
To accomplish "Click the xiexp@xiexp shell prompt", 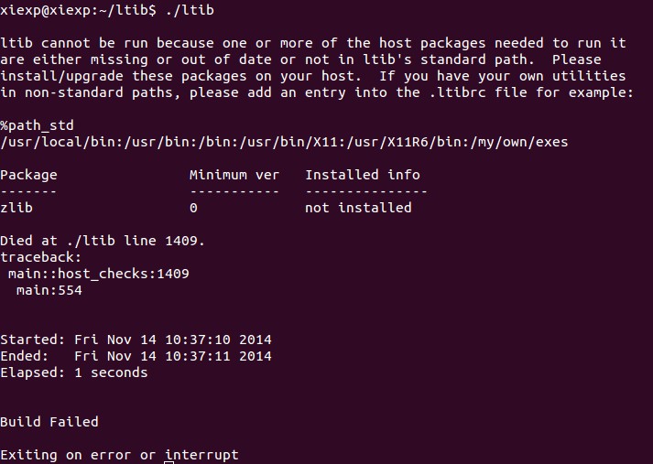I will [x=78, y=9].
